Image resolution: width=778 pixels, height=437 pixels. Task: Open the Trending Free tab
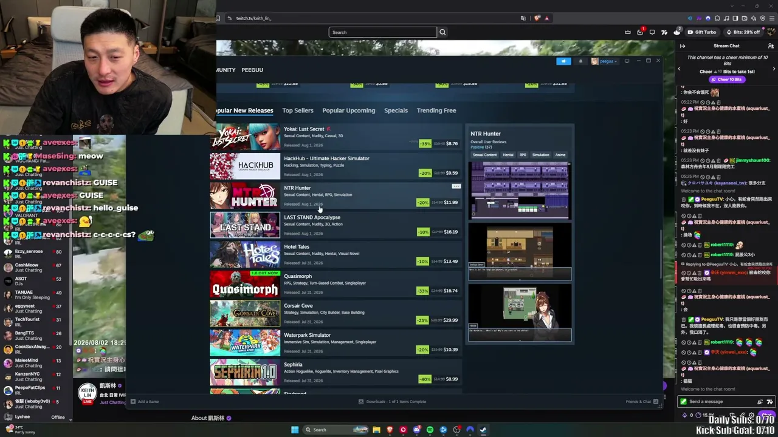(436, 110)
